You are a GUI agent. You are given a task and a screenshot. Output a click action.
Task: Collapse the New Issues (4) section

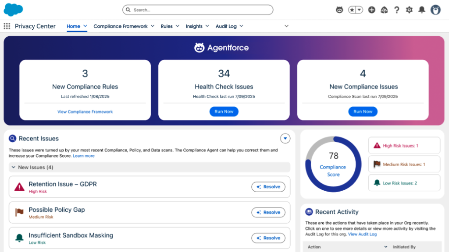(x=14, y=167)
